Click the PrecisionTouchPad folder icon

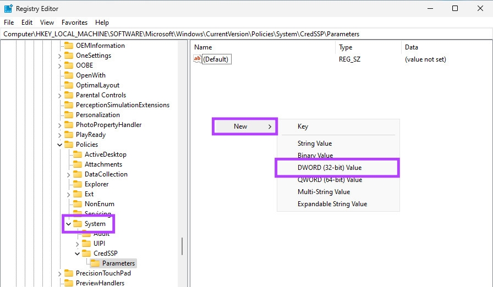pyautogui.click(x=69, y=273)
